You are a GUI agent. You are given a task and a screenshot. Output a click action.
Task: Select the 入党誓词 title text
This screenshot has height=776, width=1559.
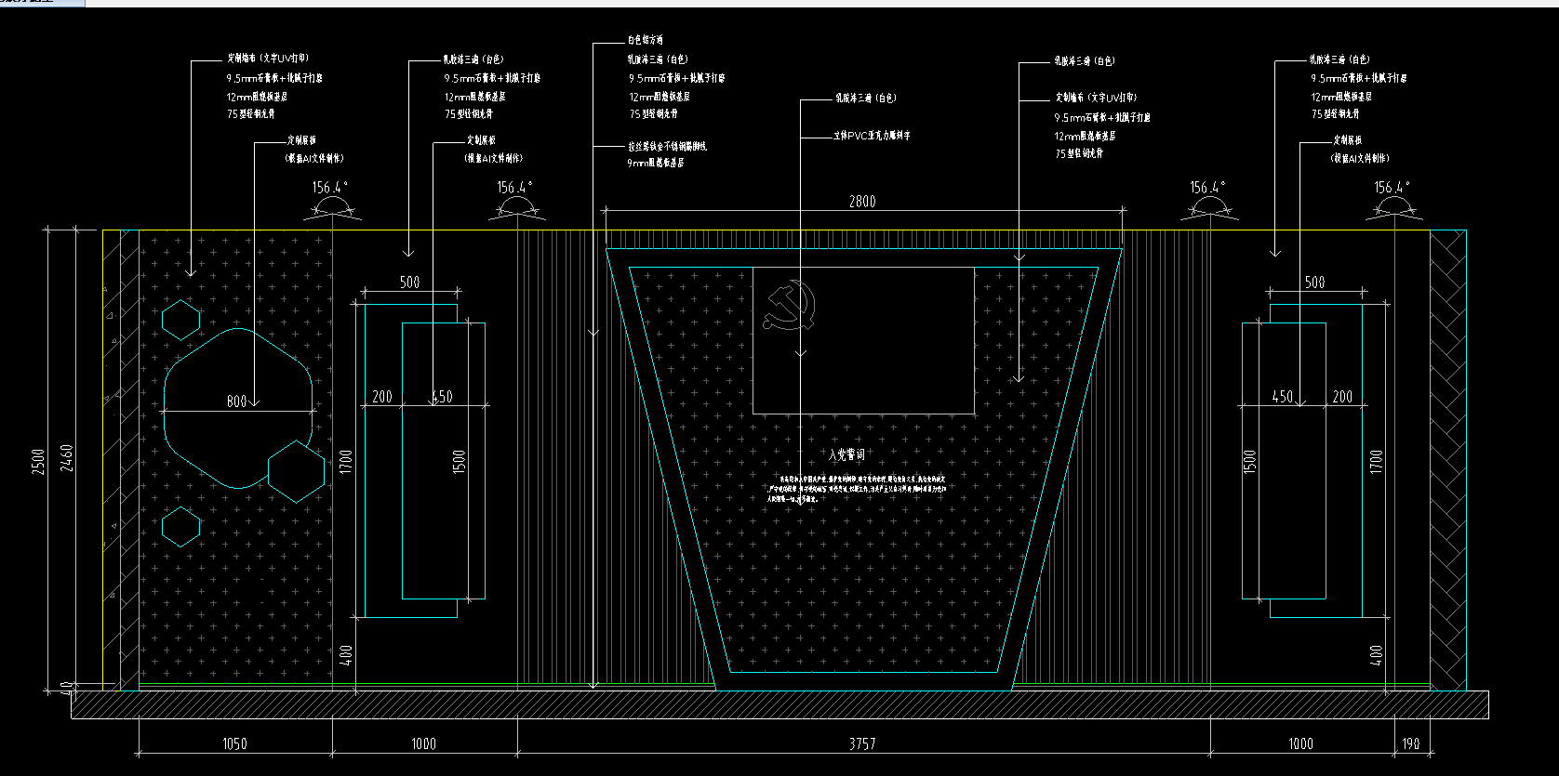coord(846,454)
